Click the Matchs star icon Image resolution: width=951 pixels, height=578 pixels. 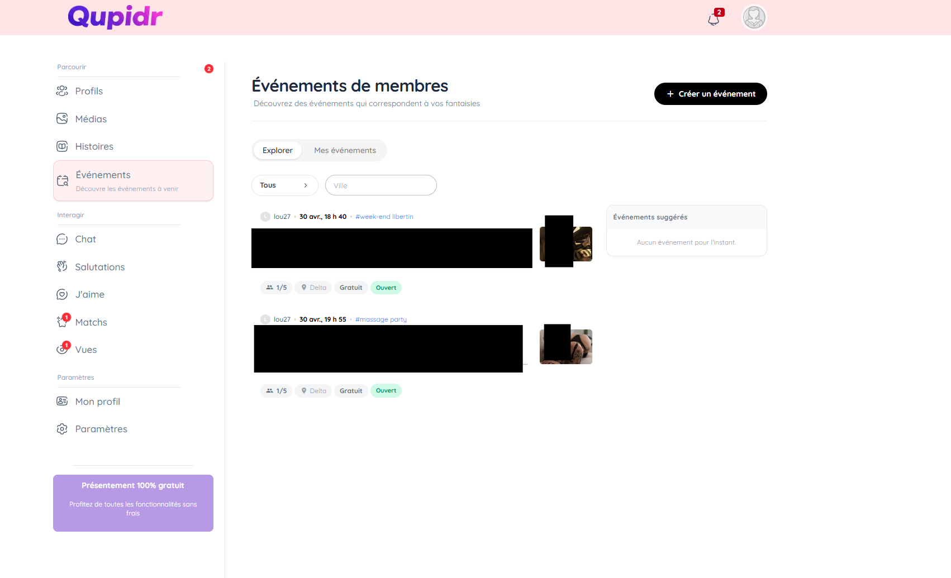pos(62,322)
